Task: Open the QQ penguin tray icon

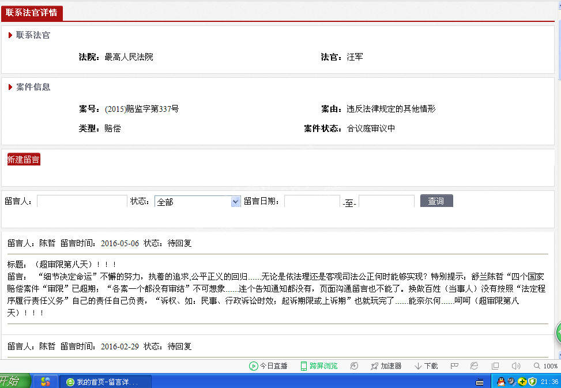Action: [501, 382]
